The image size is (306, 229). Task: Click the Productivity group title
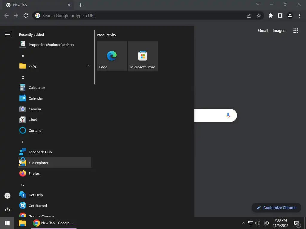pyautogui.click(x=106, y=35)
